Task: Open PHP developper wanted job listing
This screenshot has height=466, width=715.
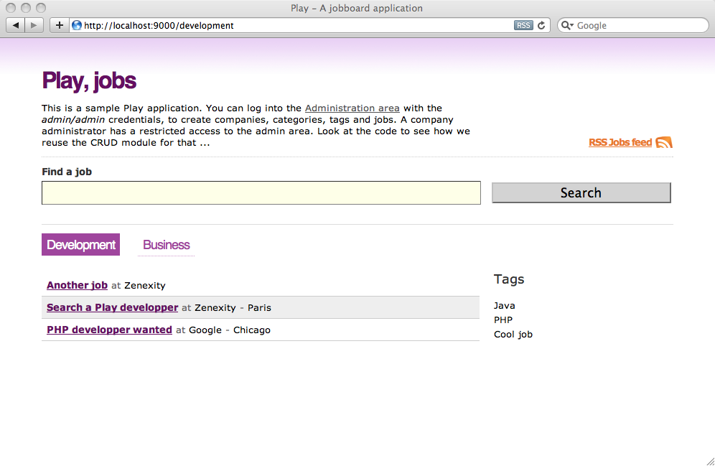Action: click(x=109, y=330)
